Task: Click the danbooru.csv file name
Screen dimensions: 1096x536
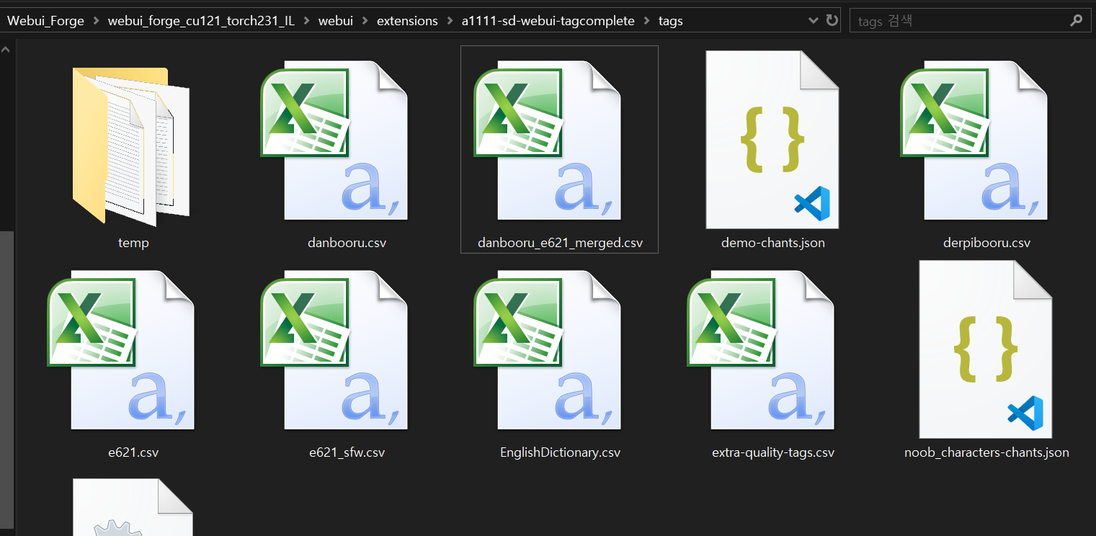Action: [347, 243]
